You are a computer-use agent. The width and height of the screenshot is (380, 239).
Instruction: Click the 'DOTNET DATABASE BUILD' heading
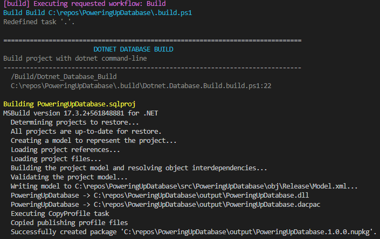tap(133, 49)
